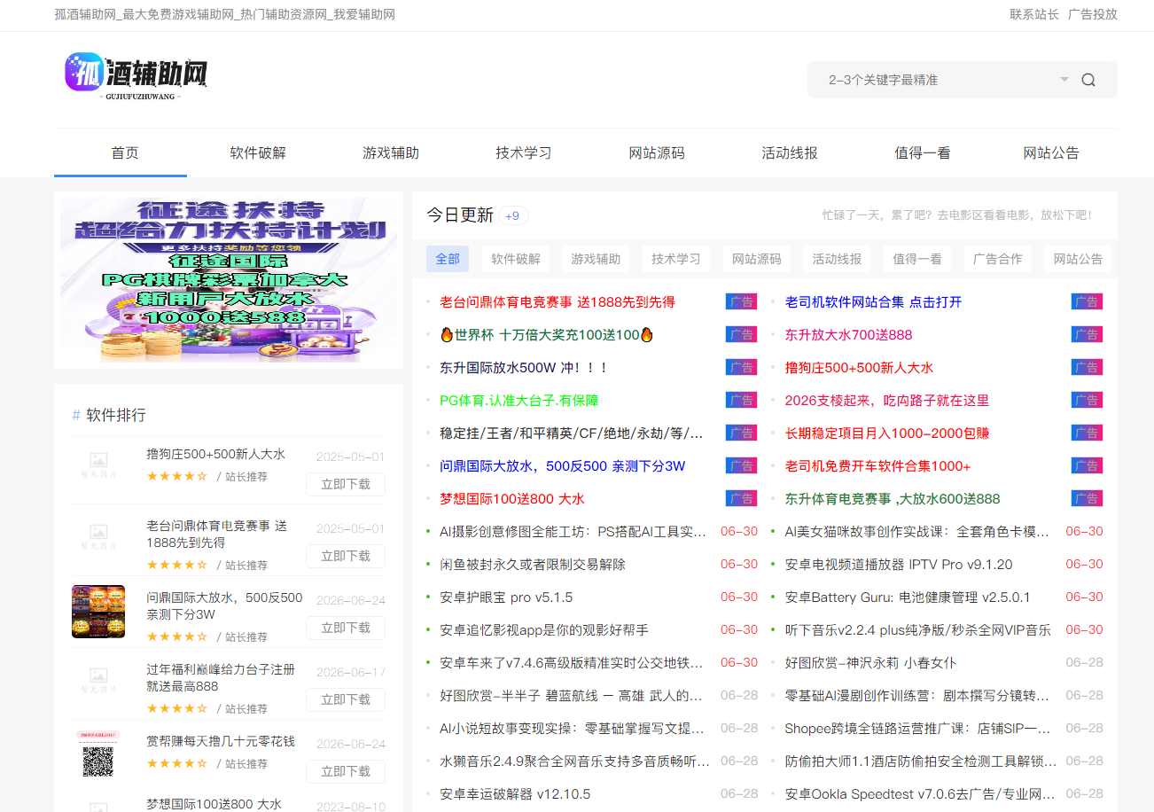The width and height of the screenshot is (1154, 812).
Task: Select the 值得一看 filter tab under 今日更新
Action: pos(917,259)
